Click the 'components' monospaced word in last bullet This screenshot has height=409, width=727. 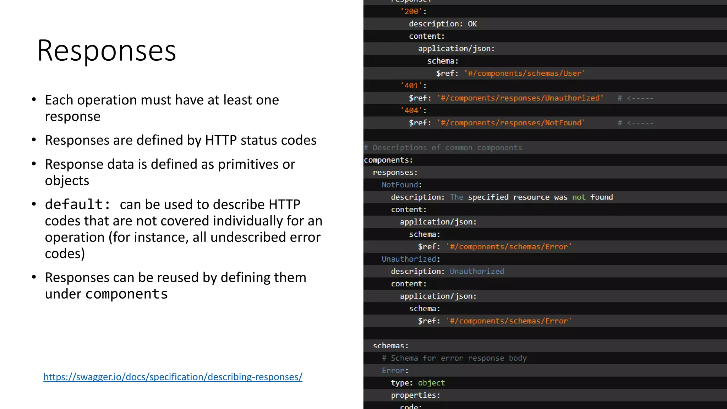coord(126,294)
